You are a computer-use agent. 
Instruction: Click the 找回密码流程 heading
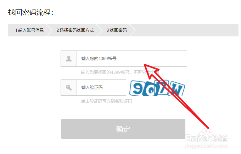coord(31,12)
